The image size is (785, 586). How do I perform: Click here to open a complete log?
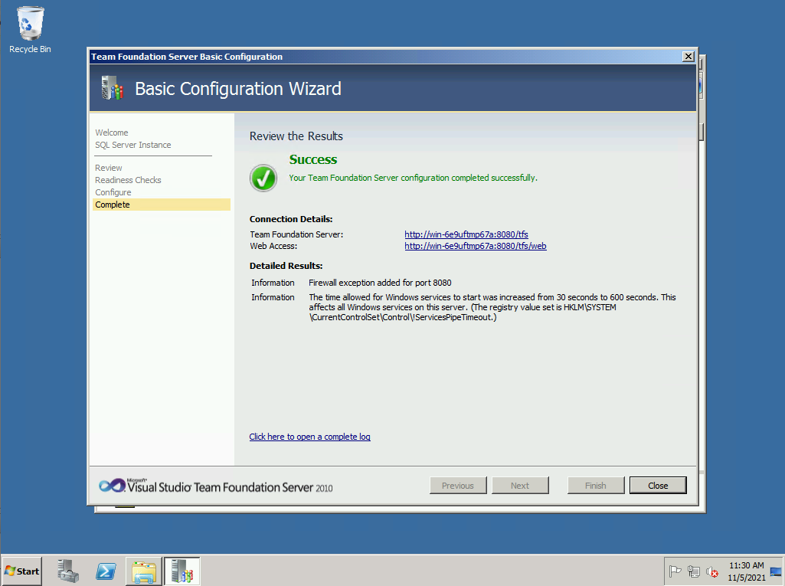pos(309,437)
